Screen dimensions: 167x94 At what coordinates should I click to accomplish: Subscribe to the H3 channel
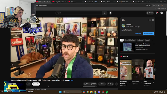(36, 84)
